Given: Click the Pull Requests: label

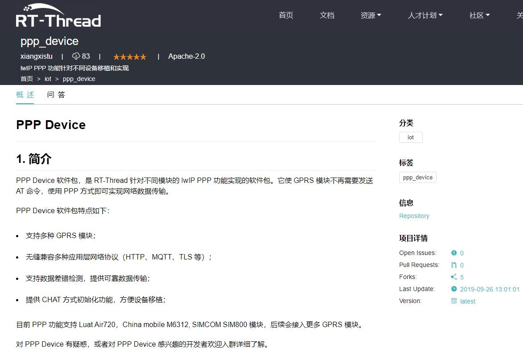Looking at the screenshot, I should (x=419, y=265).
